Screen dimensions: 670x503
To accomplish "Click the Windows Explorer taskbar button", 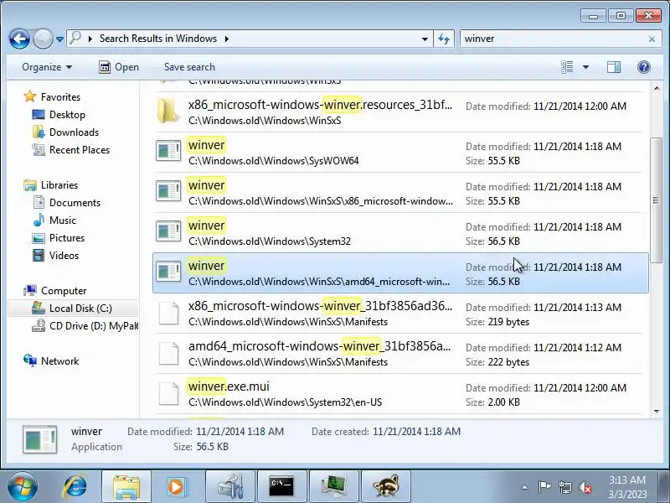I will pyautogui.click(x=126, y=487).
